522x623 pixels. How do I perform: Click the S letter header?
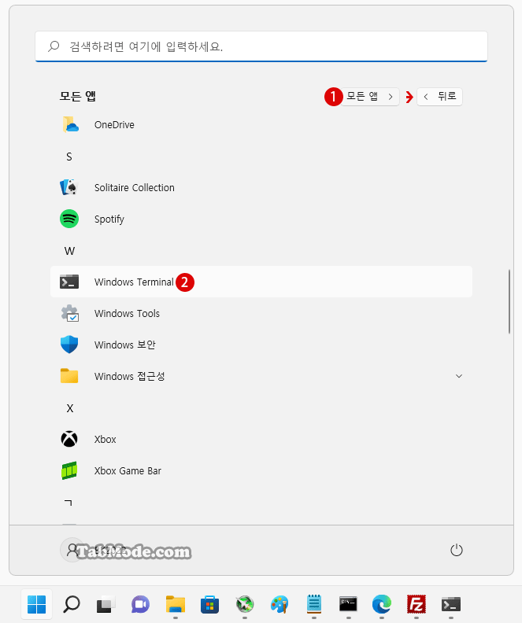pyautogui.click(x=69, y=157)
